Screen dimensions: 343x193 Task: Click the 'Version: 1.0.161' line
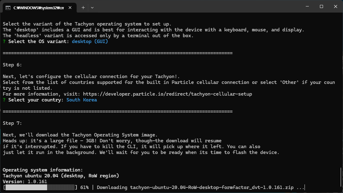click(x=25, y=182)
